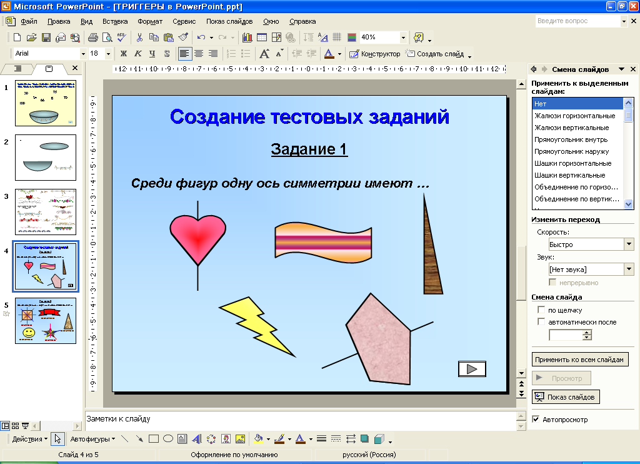This screenshot has height=464, width=640.
Task: Click the 'Показ слайдов' button in task pane
Action: coord(565,396)
